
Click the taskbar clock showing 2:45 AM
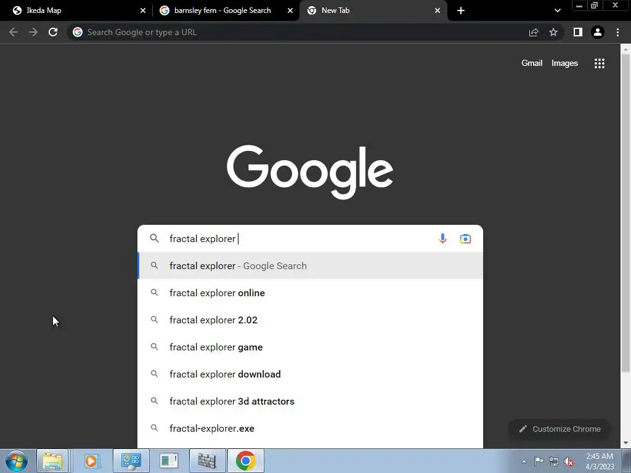(x=600, y=461)
